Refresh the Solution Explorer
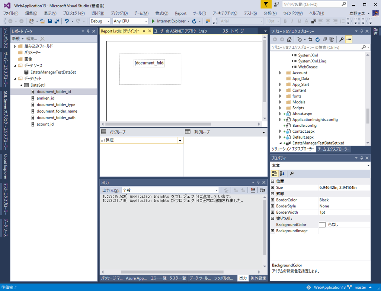Viewport: 381px width, 291px height. pyautogui.click(x=317, y=39)
